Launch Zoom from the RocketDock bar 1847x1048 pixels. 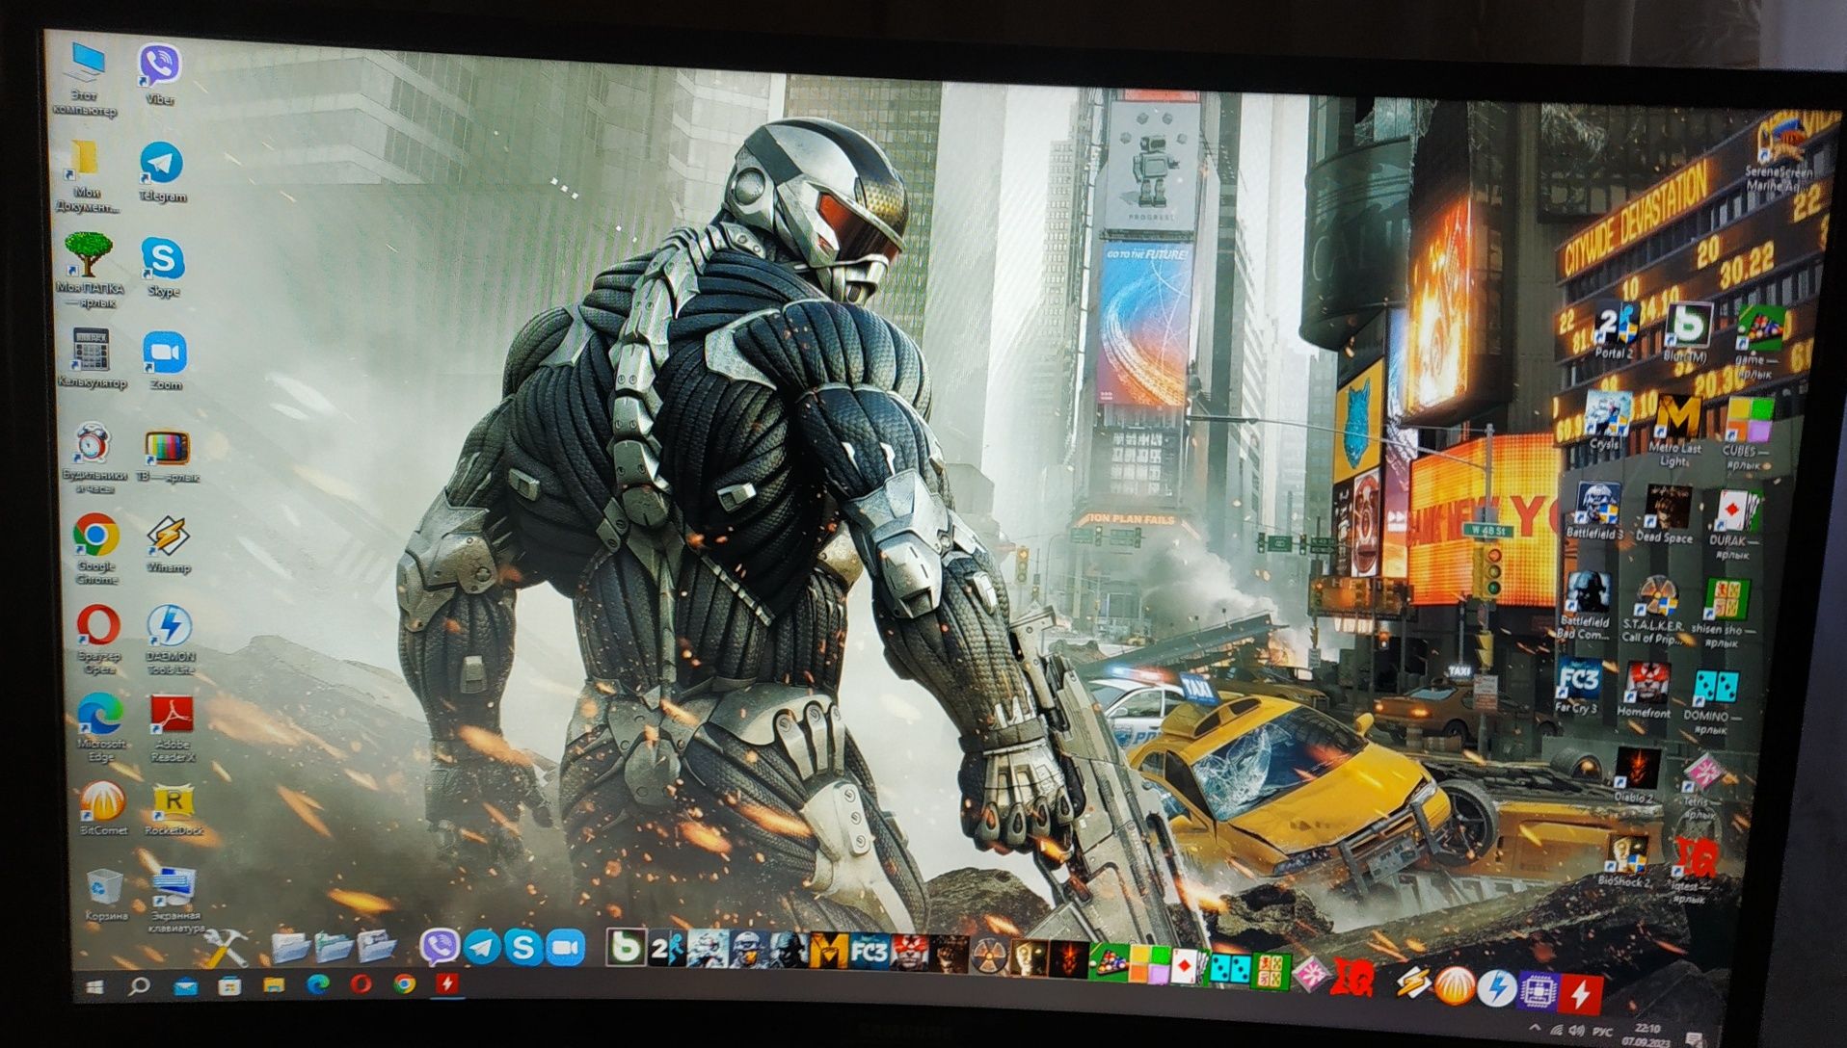pos(566,949)
